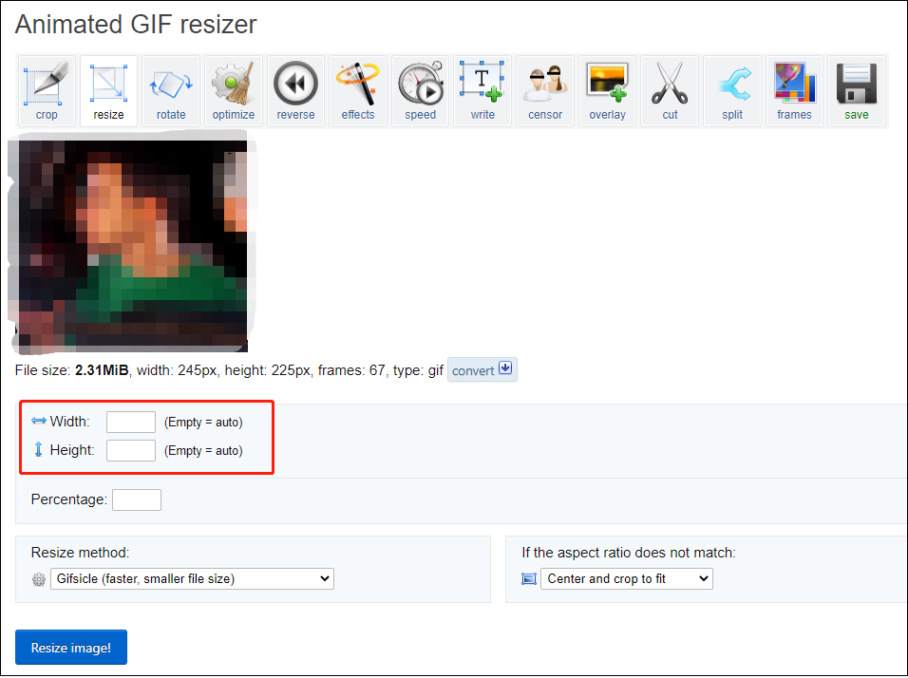Open the frames editor
The height and width of the screenshot is (678, 908).
[794, 90]
